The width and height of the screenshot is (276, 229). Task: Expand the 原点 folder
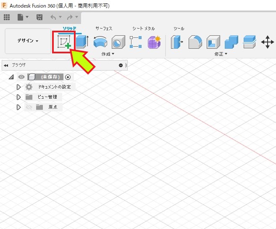(18, 107)
